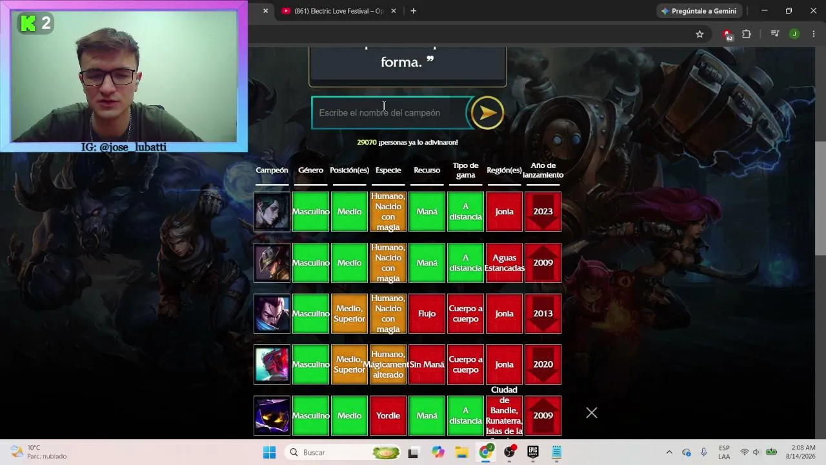The height and width of the screenshot is (465, 826).
Task: Switch to the Electric Love Festival YouTube tab
Action: 338,11
